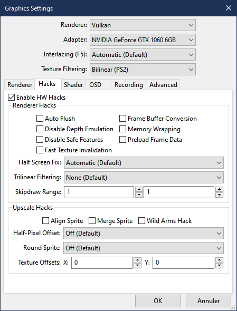237x311 pixels.
Task: Expand the Half Screen Fix dropdown
Action: coord(144,163)
